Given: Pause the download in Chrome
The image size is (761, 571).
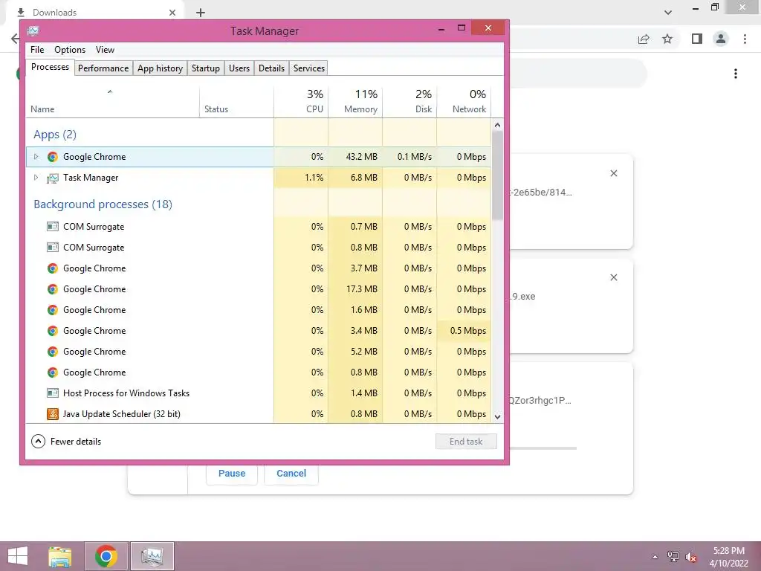Looking at the screenshot, I should [232, 474].
